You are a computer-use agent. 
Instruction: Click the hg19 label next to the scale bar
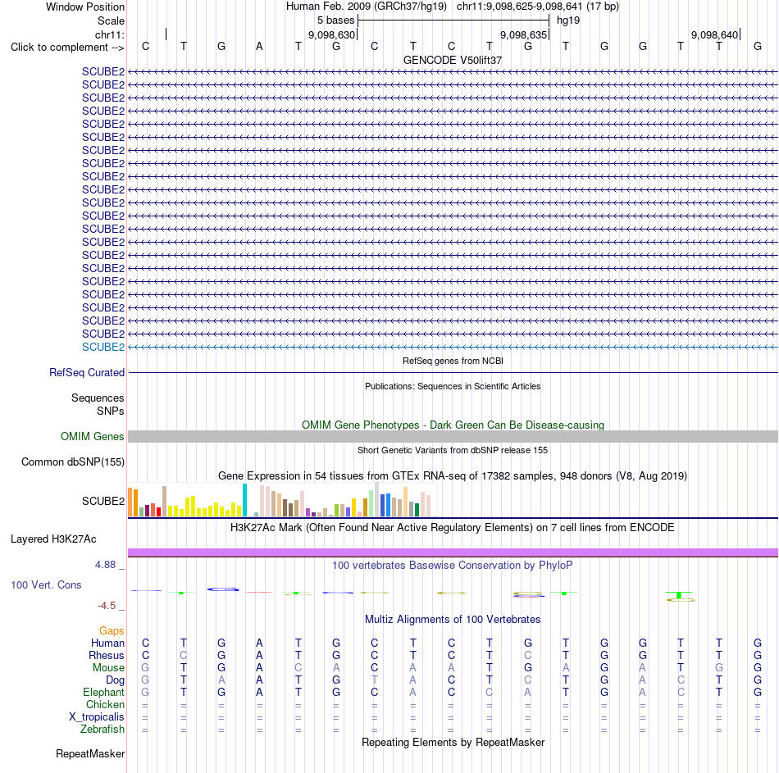568,20
